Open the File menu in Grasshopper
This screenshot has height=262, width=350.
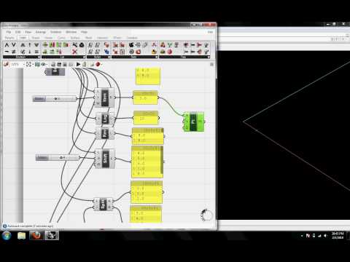(9, 32)
